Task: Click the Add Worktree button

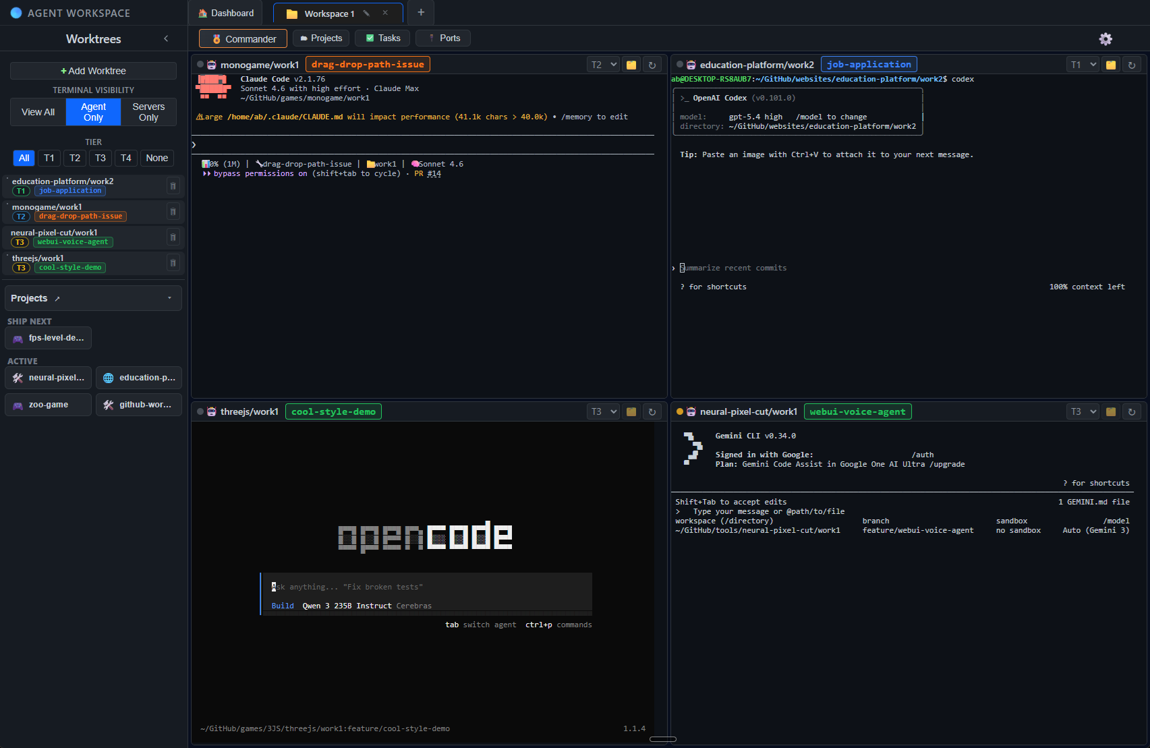Action: (92, 70)
